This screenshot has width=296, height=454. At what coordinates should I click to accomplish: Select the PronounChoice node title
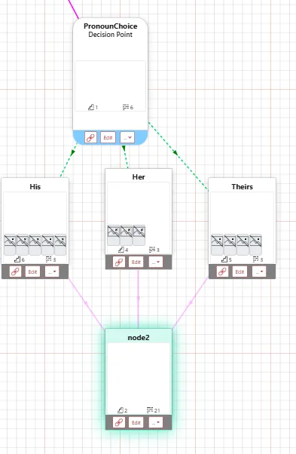tap(111, 26)
